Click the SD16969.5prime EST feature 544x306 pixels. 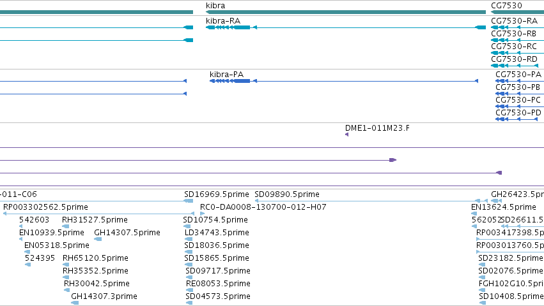(x=189, y=201)
